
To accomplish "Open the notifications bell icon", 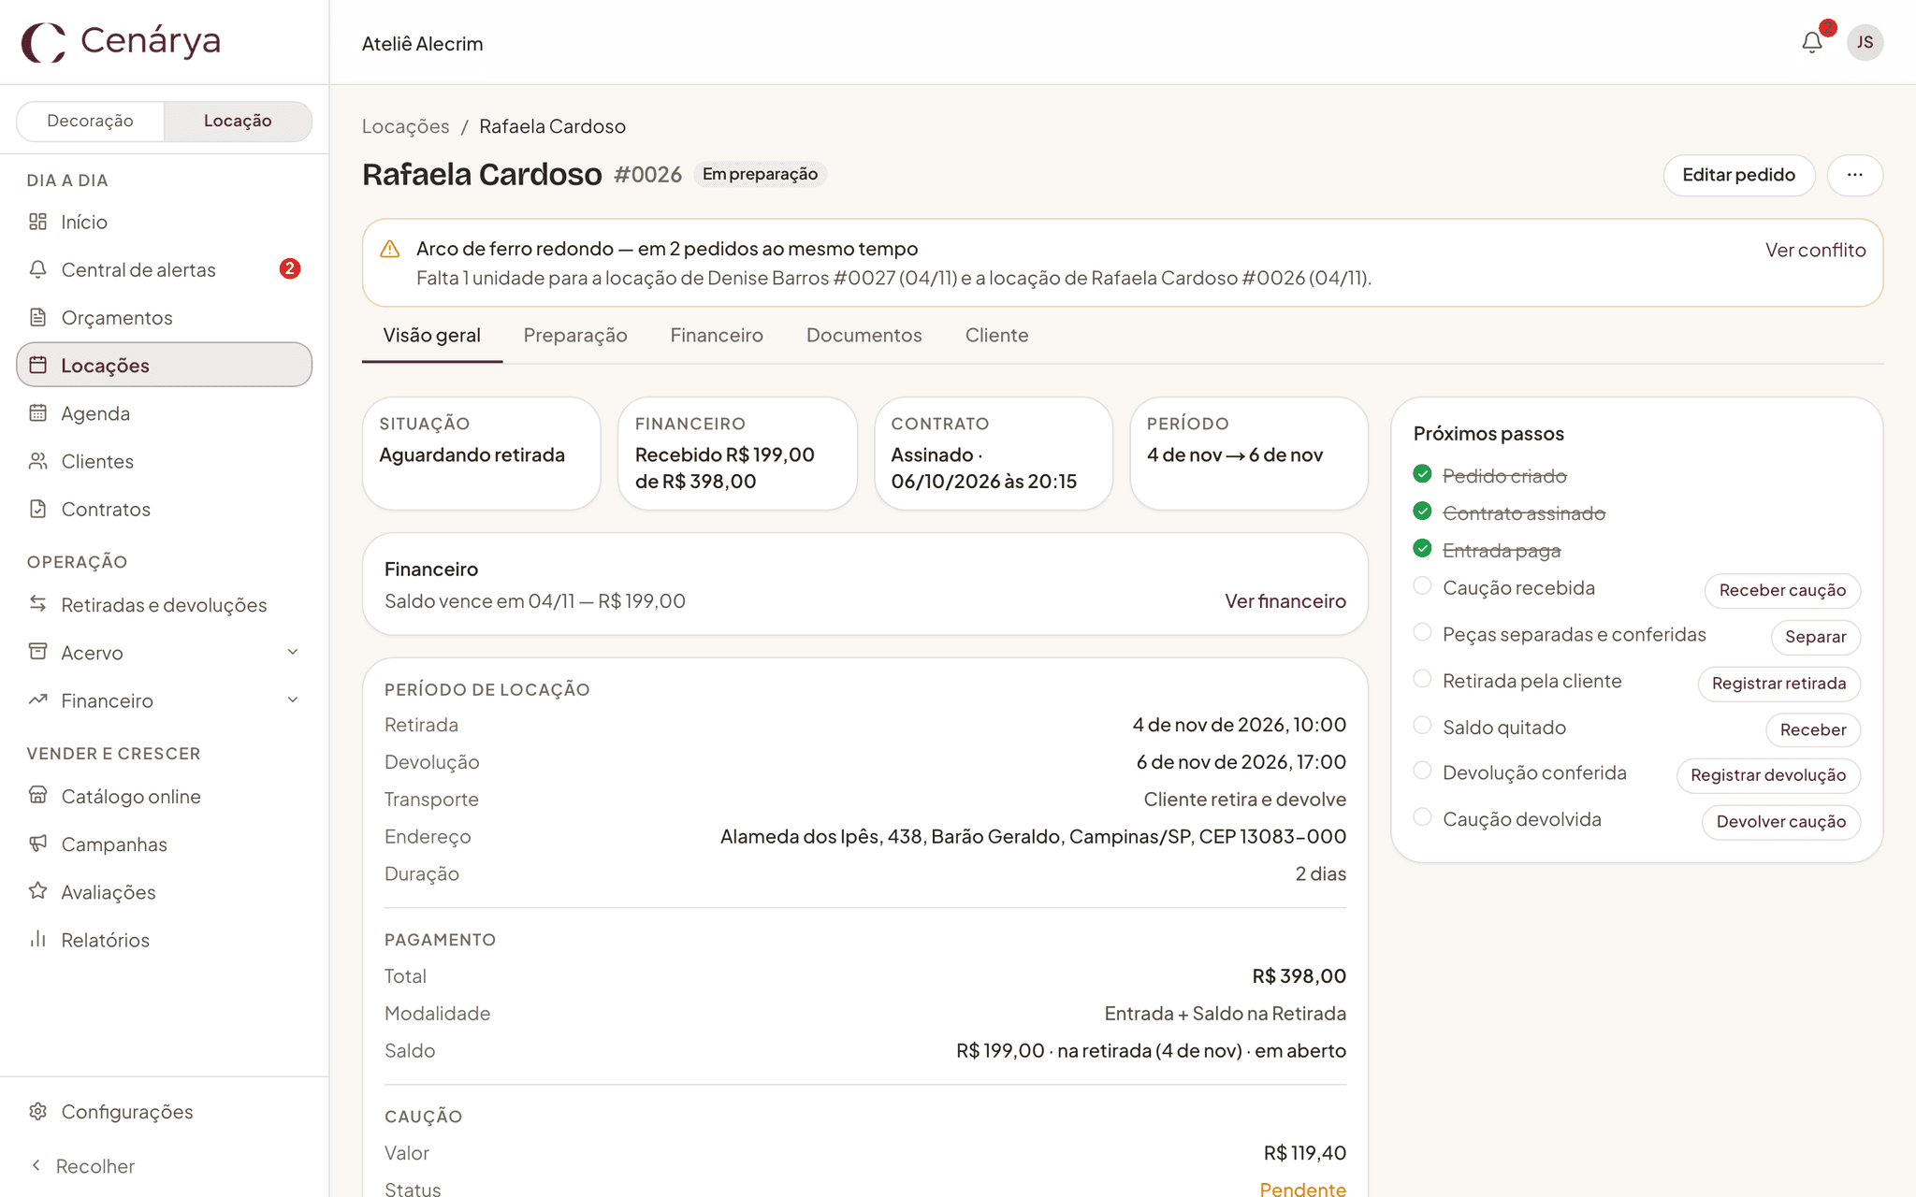I will point(1811,42).
